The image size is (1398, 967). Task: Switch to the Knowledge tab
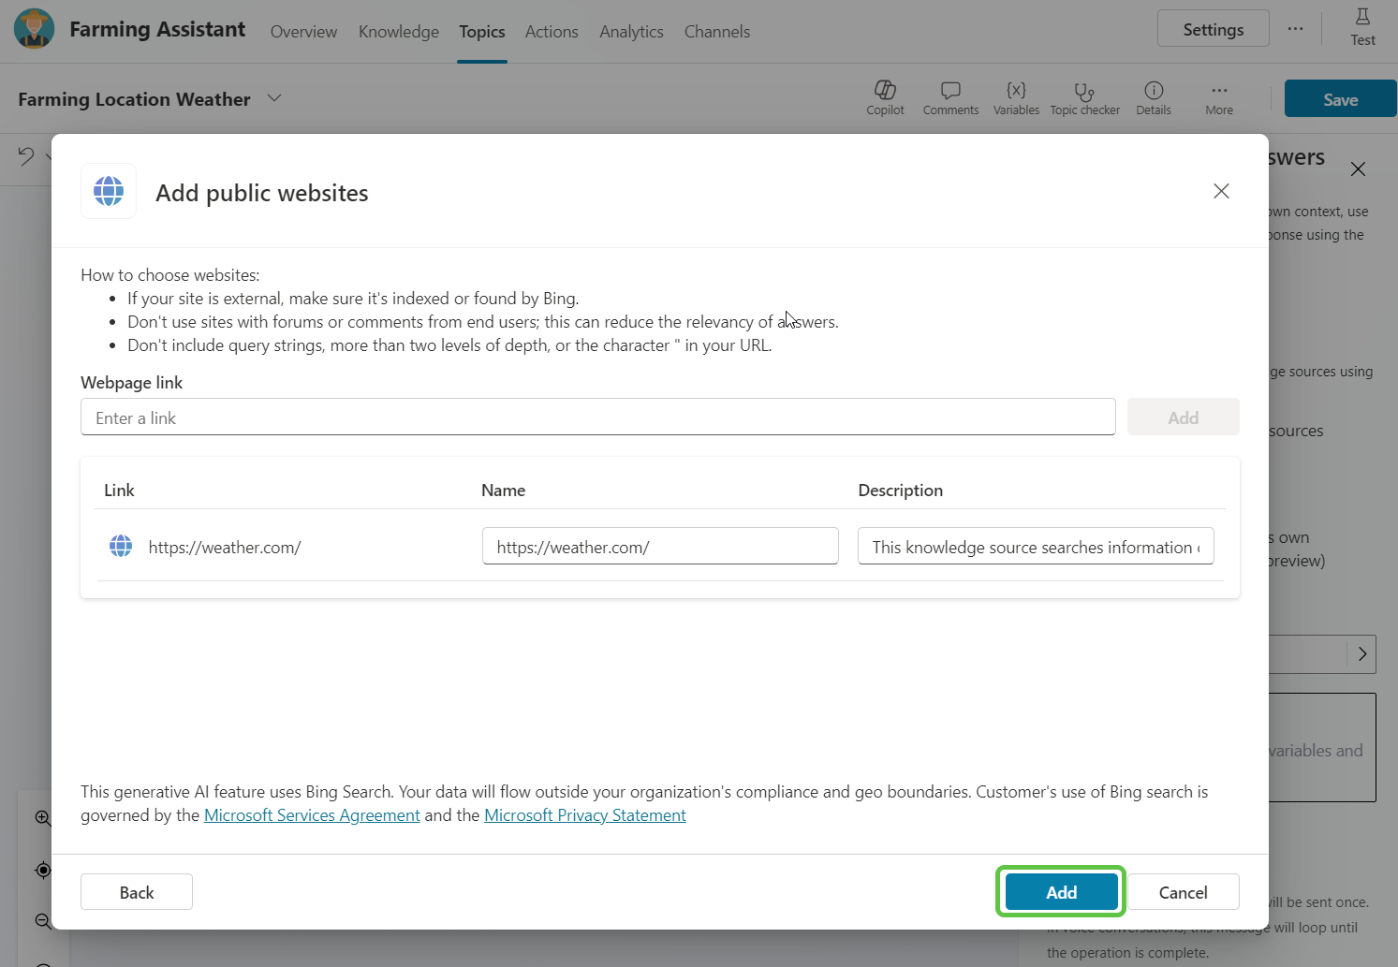398,32
